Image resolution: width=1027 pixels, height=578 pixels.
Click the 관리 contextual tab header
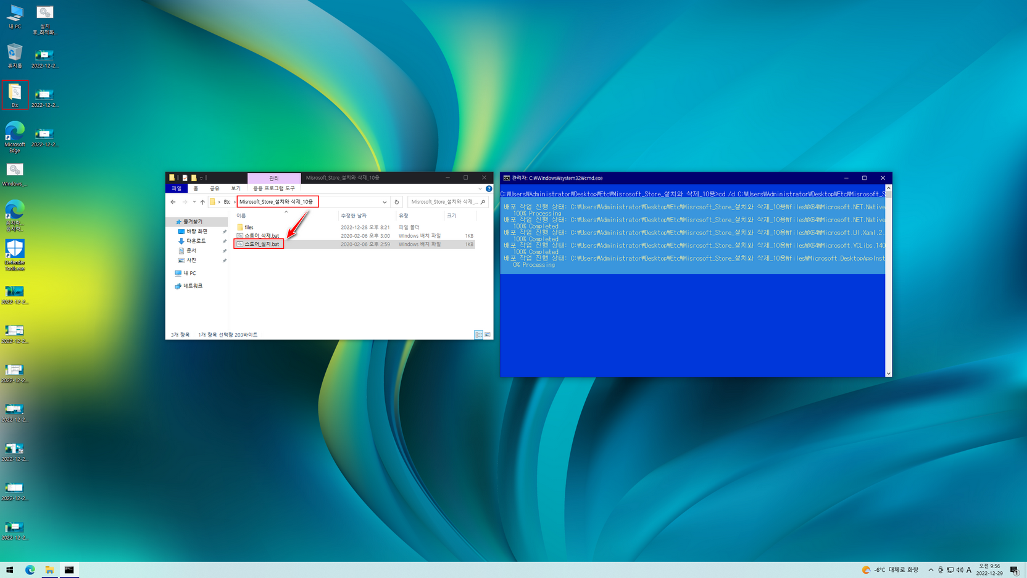click(274, 178)
